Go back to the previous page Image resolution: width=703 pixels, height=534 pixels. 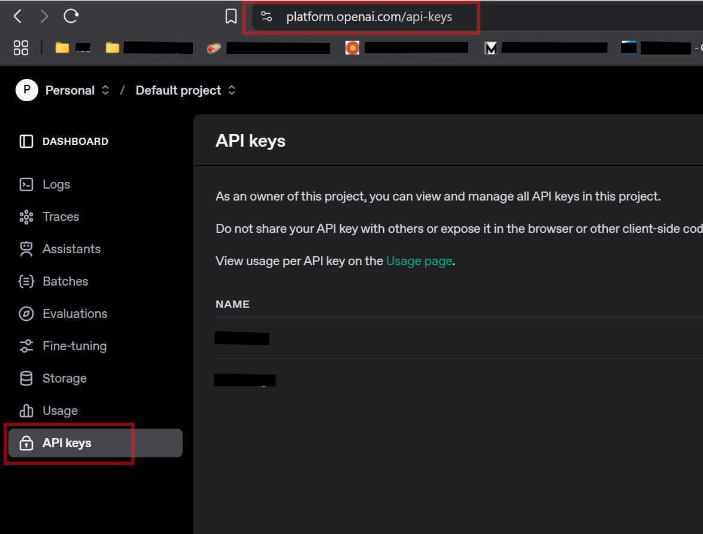(18, 17)
